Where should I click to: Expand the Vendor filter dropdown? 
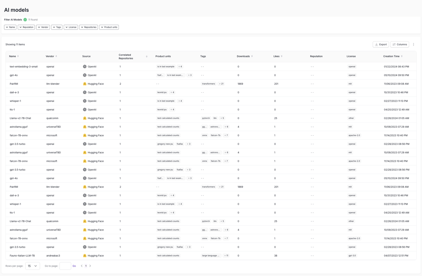click(43, 27)
